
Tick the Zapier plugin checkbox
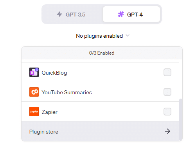(x=167, y=112)
